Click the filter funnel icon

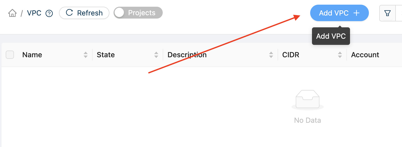click(387, 13)
